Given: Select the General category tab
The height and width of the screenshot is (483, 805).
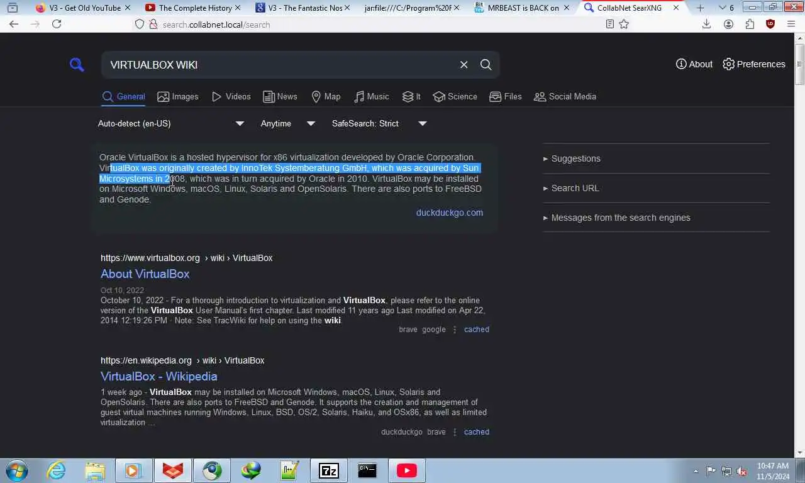Looking at the screenshot, I should click(x=124, y=96).
